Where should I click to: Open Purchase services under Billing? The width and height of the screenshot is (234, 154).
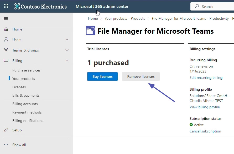tap(27, 70)
